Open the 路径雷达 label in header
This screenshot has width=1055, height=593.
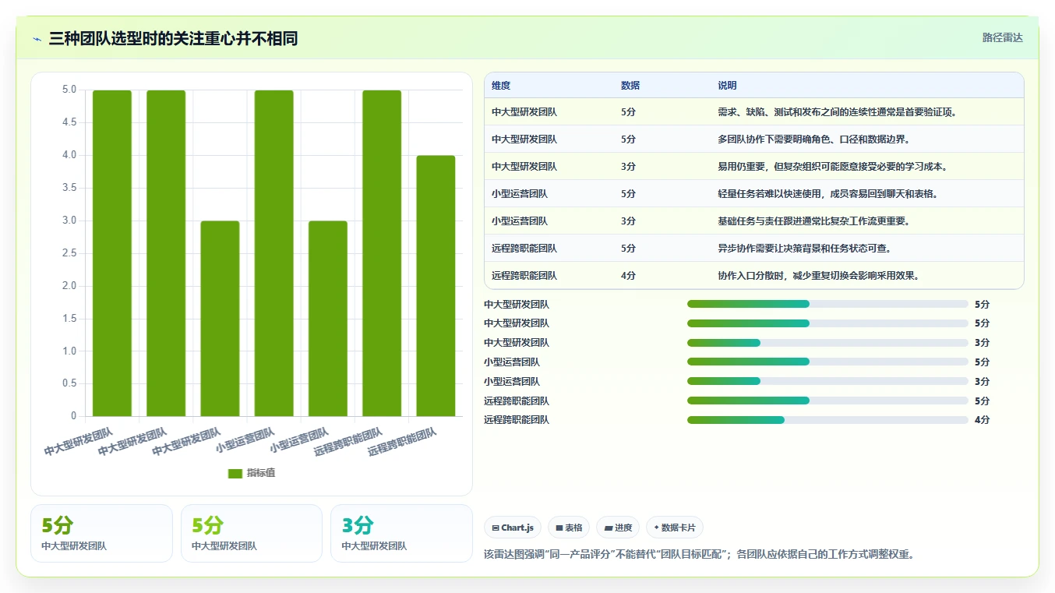1003,37
